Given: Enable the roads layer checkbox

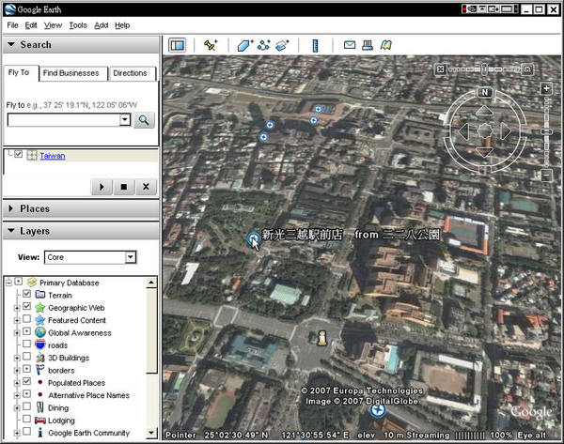Looking at the screenshot, I should [26, 344].
